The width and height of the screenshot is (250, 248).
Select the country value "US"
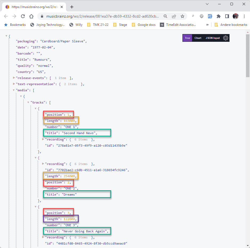tap(40, 72)
